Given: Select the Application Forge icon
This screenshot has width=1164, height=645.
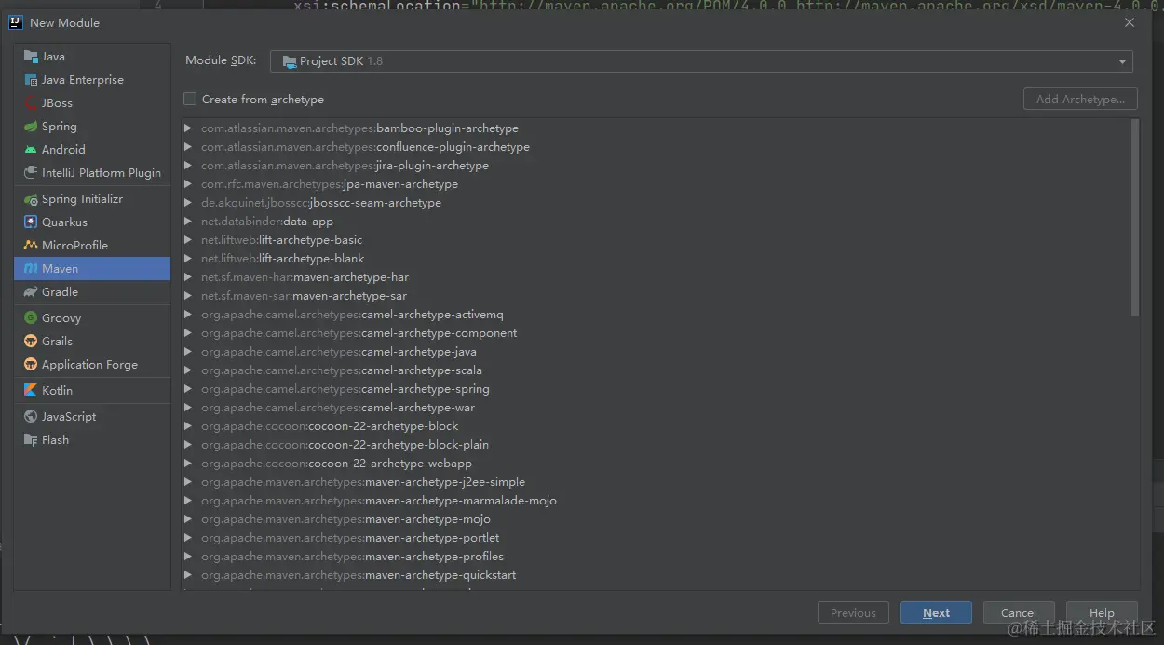Looking at the screenshot, I should (x=31, y=365).
